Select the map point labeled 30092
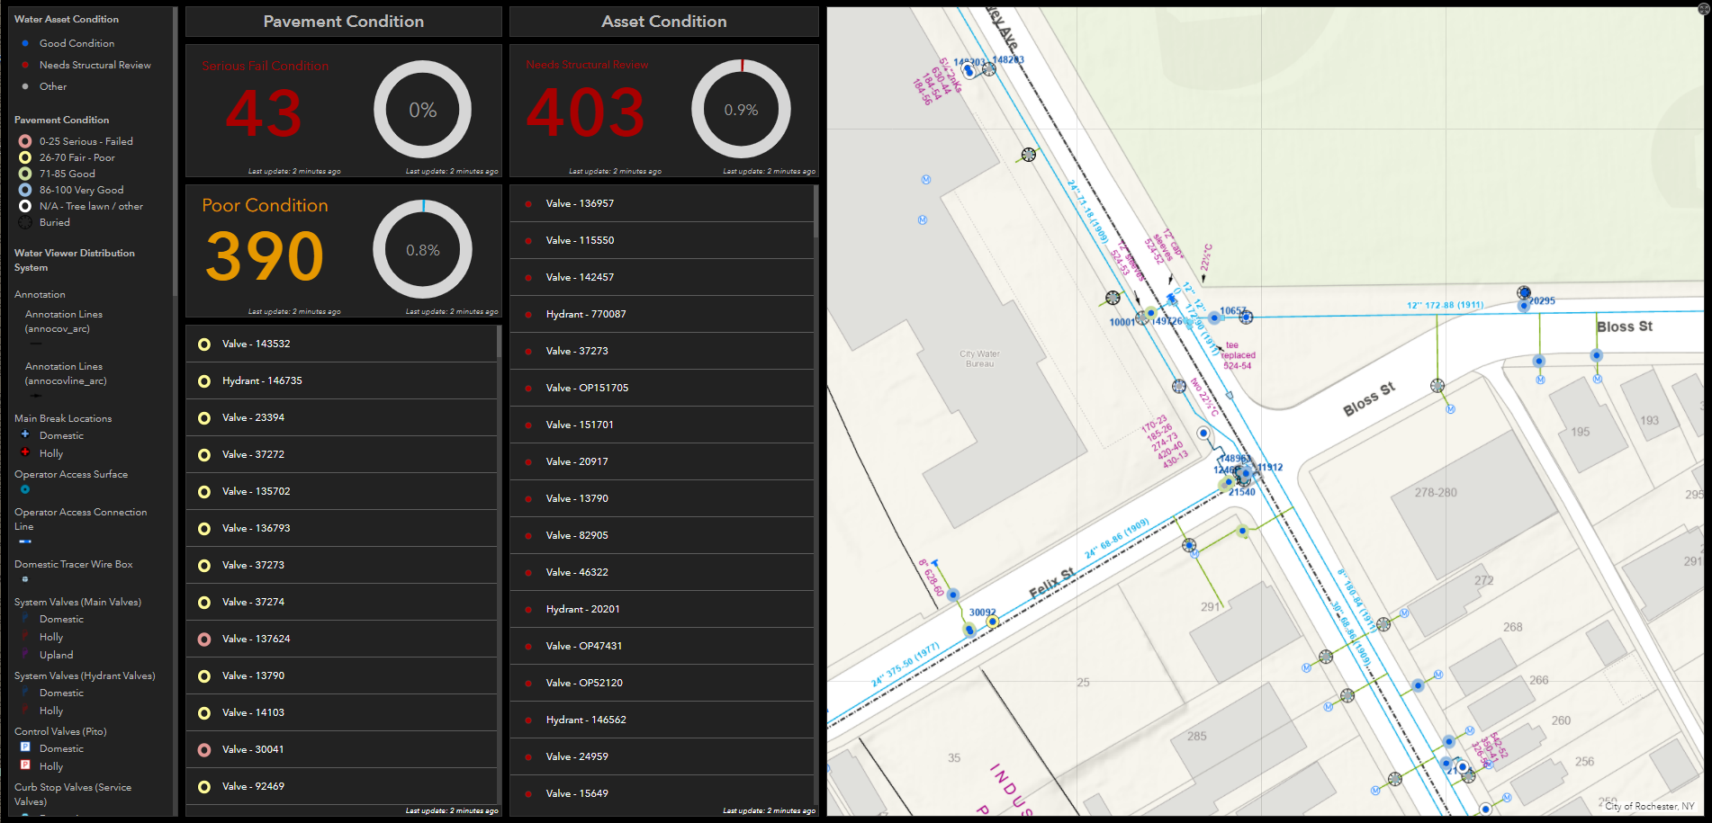This screenshot has width=1712, height=823. pos(992,622)
